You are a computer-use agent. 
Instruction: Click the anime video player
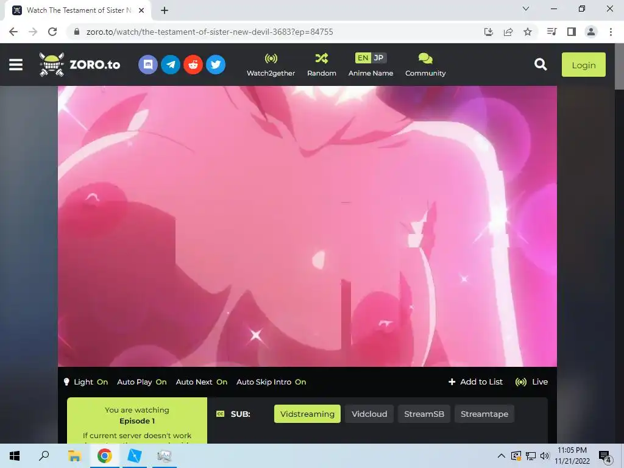[x=307, y=226]
